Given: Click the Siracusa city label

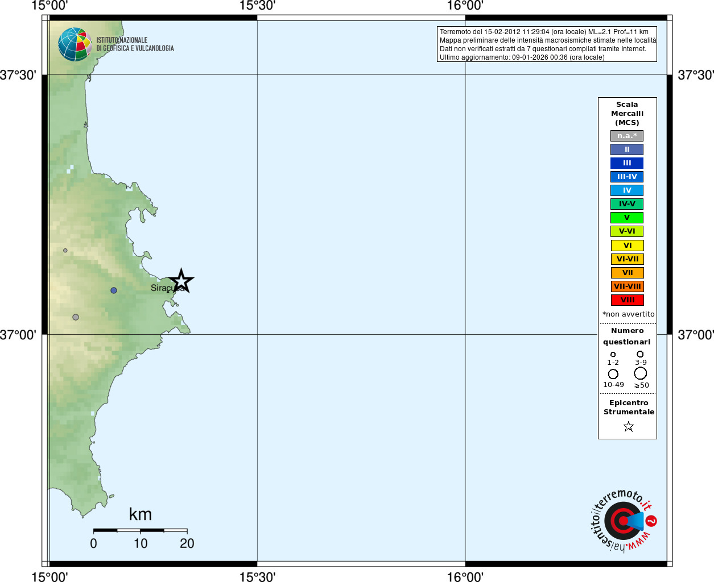Looking at the screenshot, I should [x=164, y=288].
